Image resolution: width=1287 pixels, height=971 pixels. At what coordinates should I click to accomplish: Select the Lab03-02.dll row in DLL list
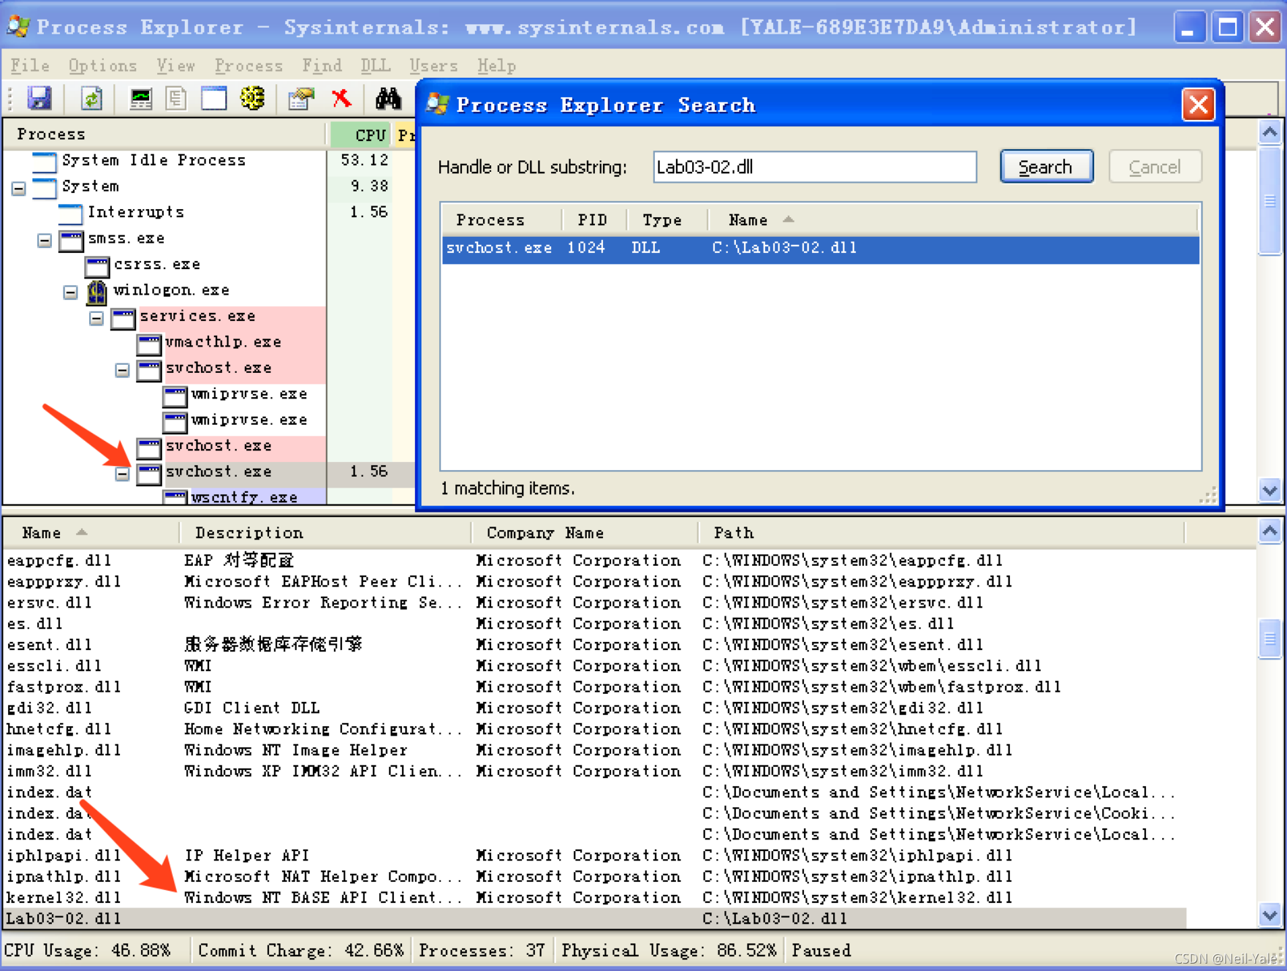595,918
